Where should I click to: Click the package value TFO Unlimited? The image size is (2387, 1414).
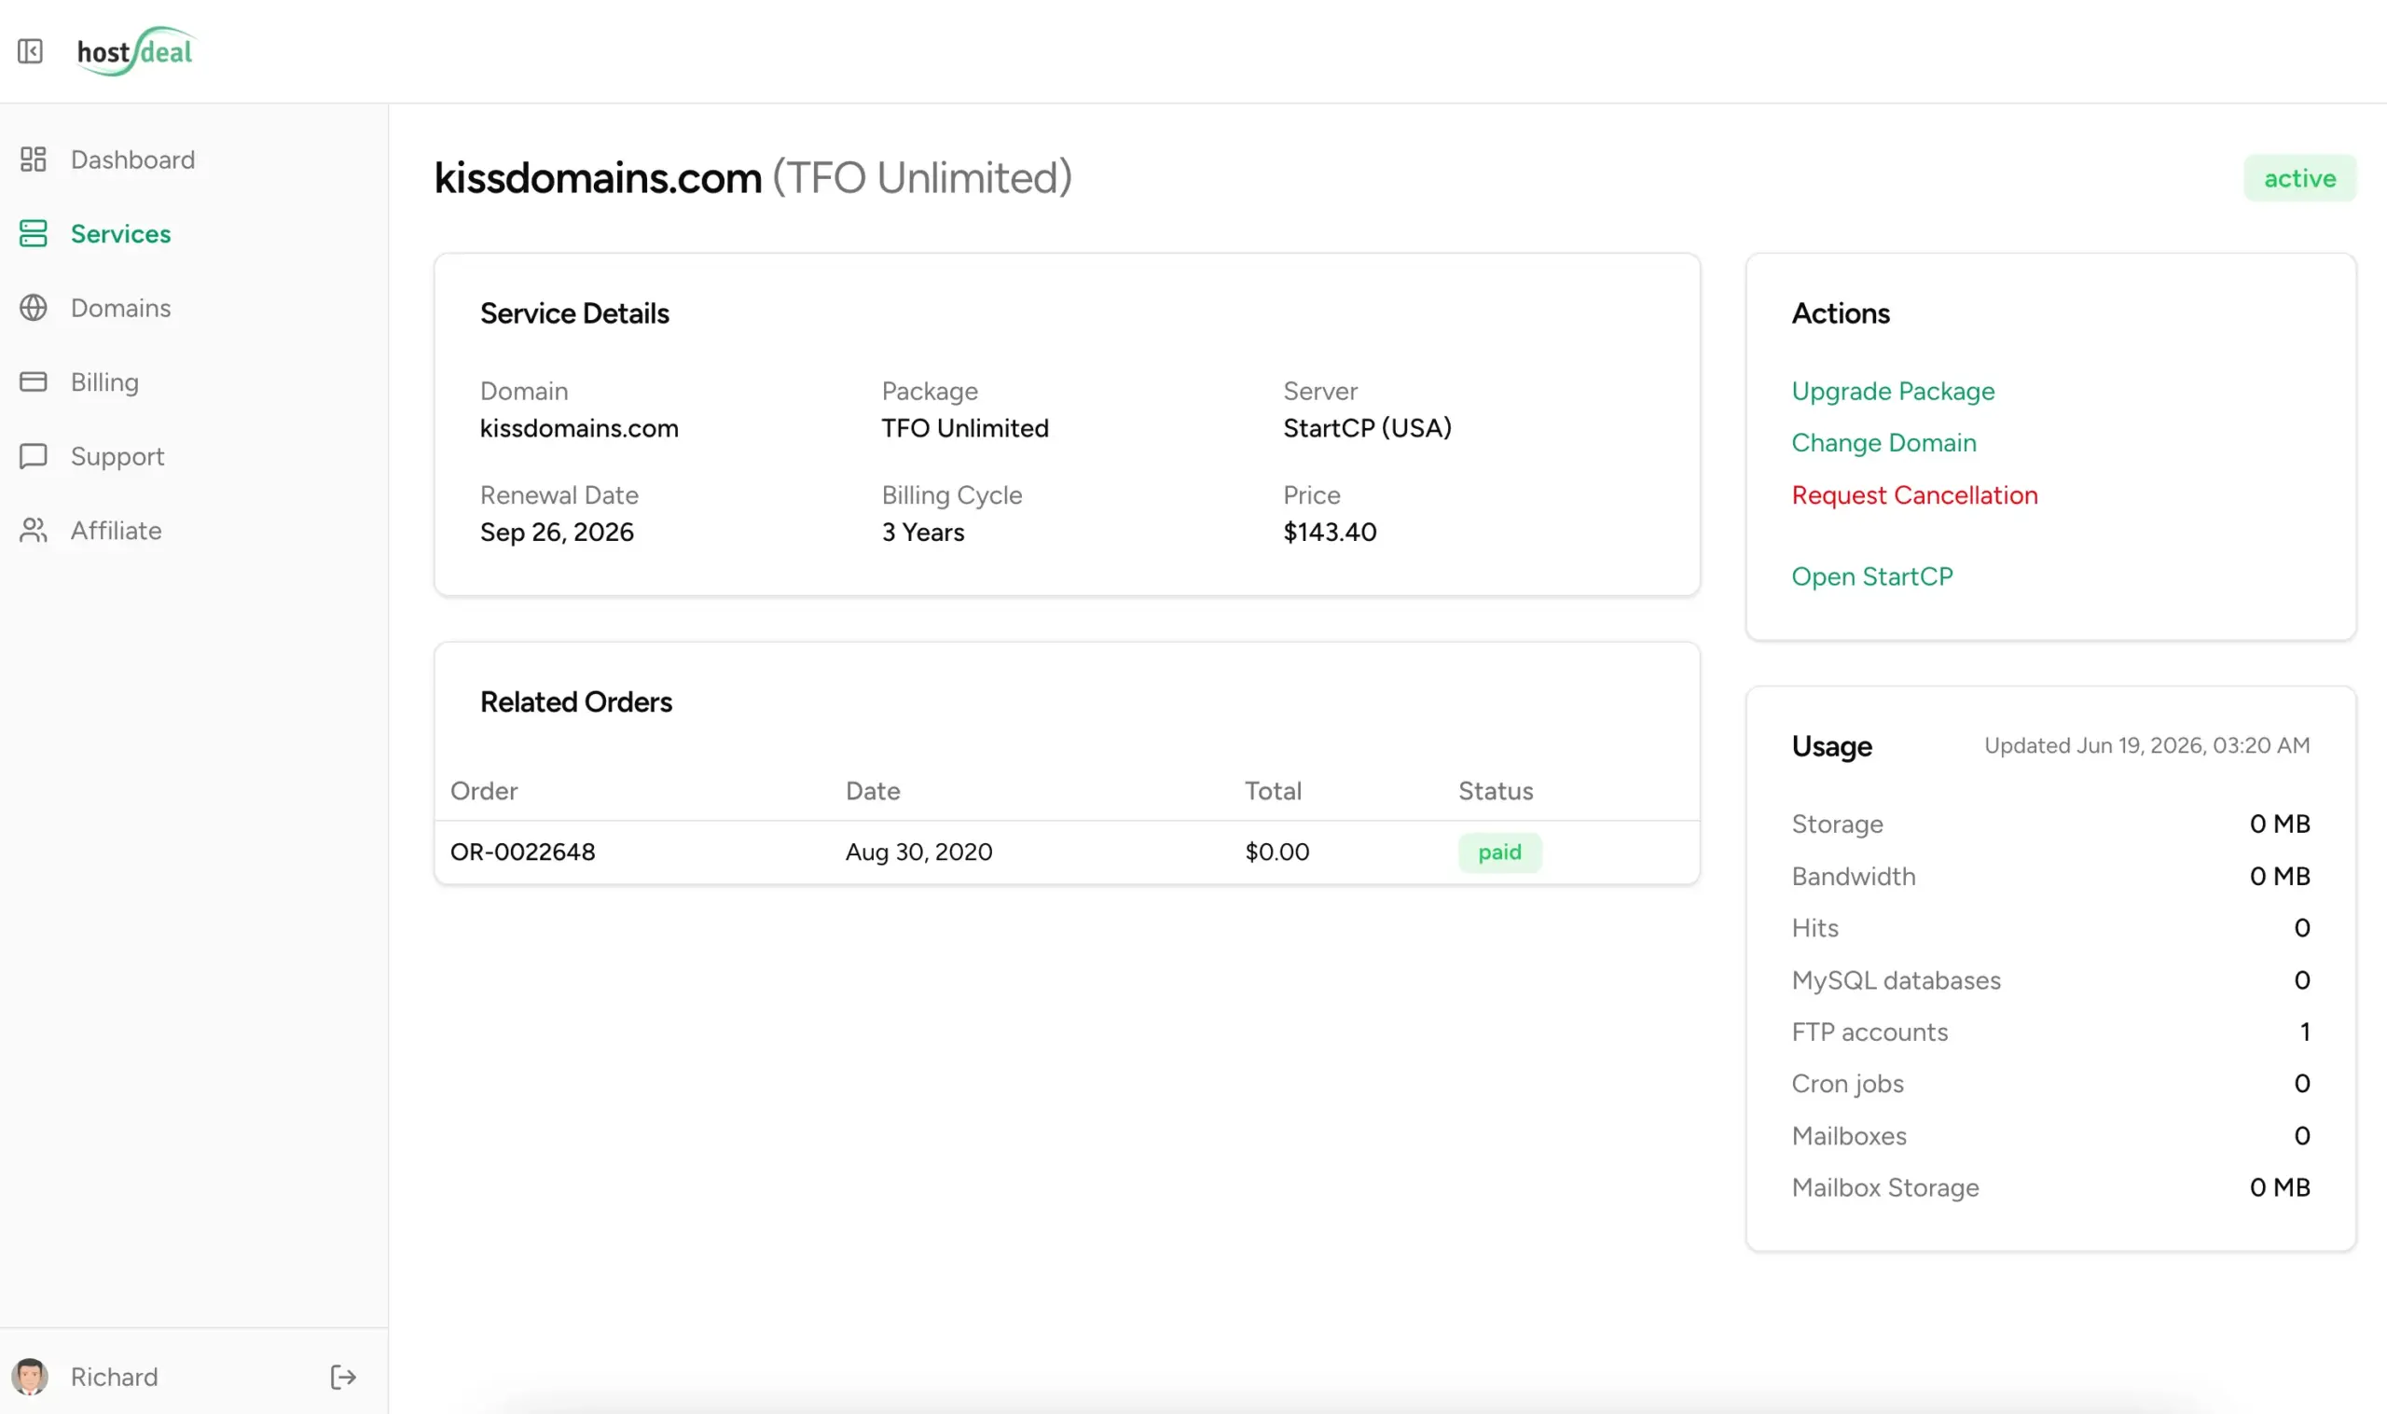965,429
